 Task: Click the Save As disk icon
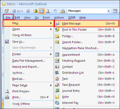tap(7, 42)
